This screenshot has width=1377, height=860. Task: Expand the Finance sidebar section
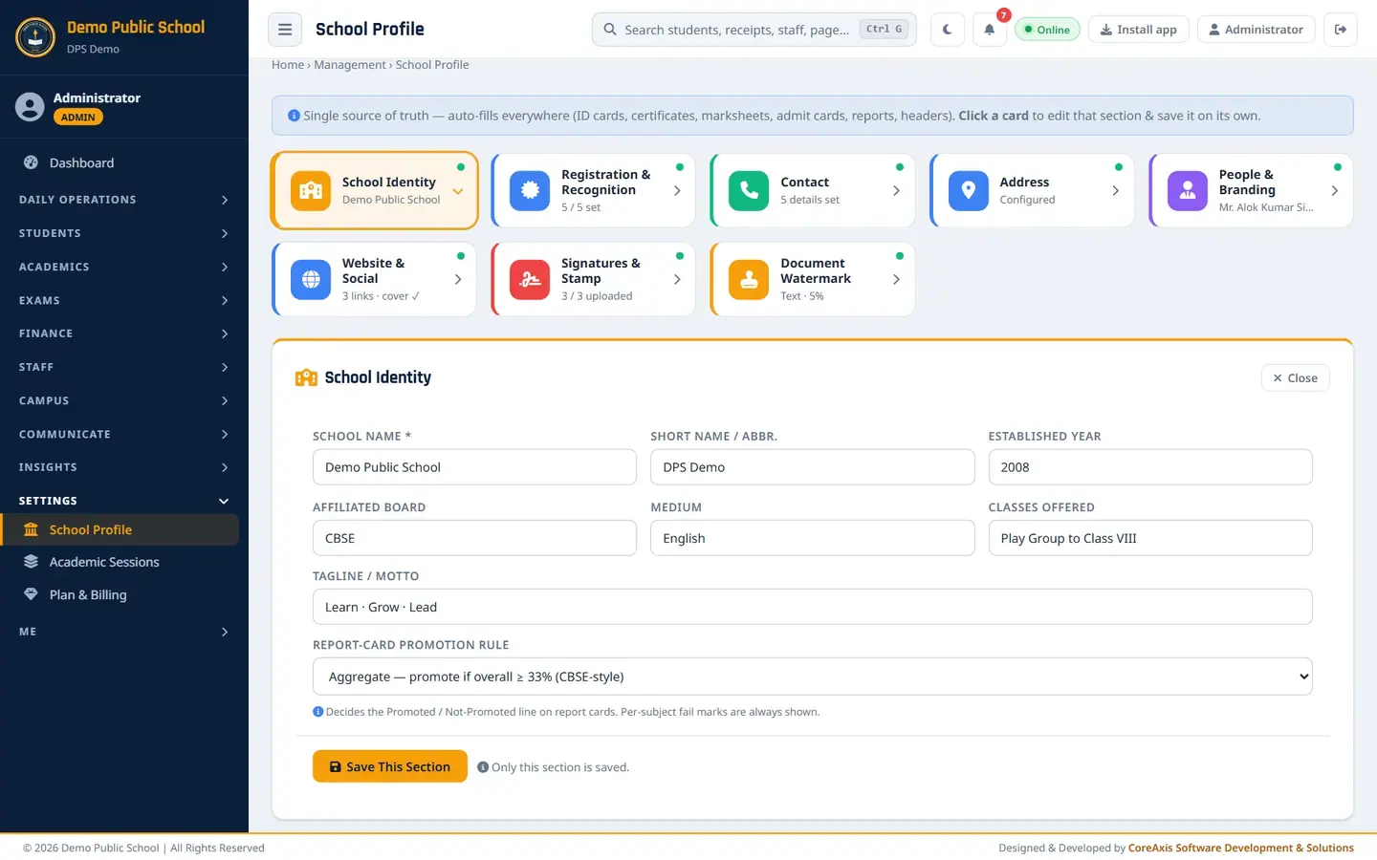click(x=124, y=333)
